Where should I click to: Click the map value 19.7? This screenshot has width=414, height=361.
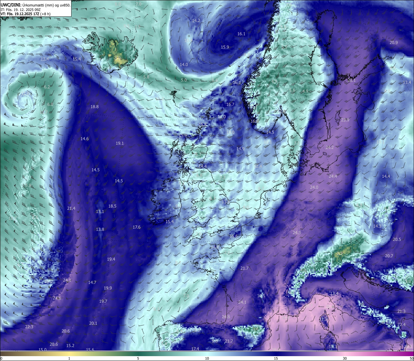click(x=103, y=301)
